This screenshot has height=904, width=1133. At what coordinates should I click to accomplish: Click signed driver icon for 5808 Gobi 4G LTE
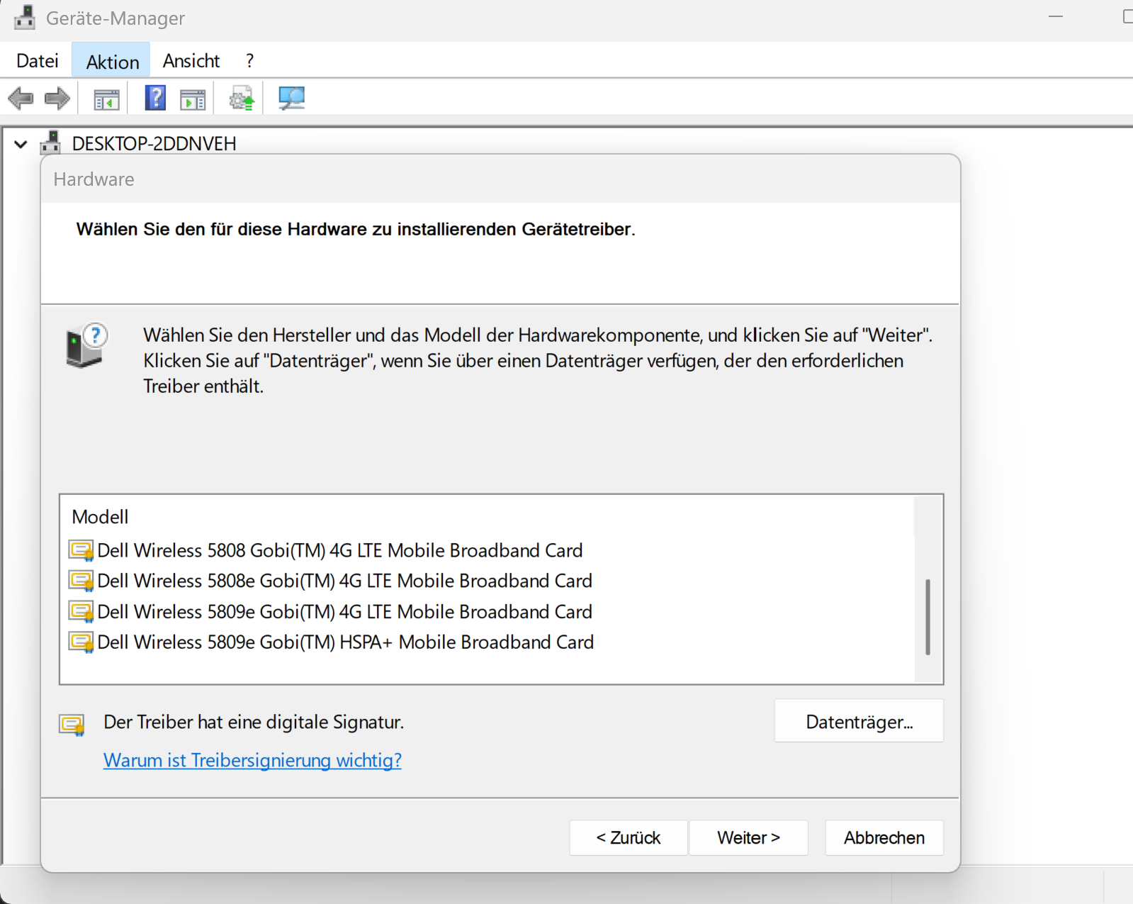pyautogui.click(x=81, y=550)
